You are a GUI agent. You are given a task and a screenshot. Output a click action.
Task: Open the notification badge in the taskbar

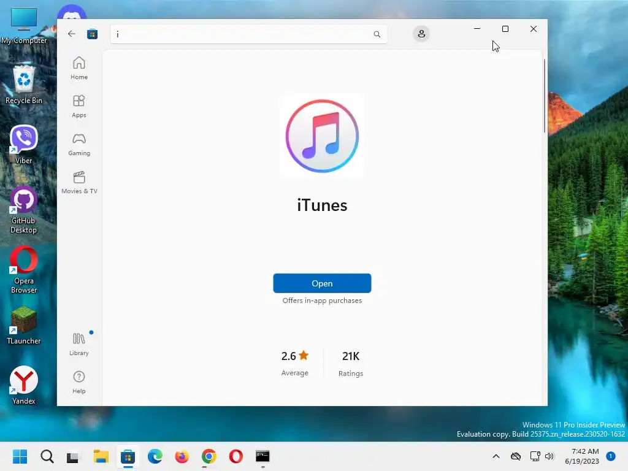(x=611, y=456)
